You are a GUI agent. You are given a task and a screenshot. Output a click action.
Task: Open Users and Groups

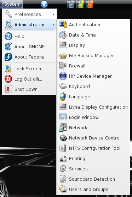tap(93, 190)
